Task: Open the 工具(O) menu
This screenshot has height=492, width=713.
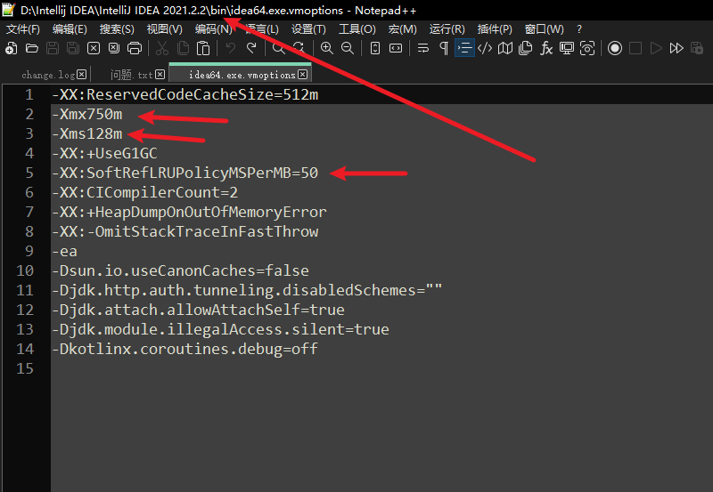Action: coord(357,29)
